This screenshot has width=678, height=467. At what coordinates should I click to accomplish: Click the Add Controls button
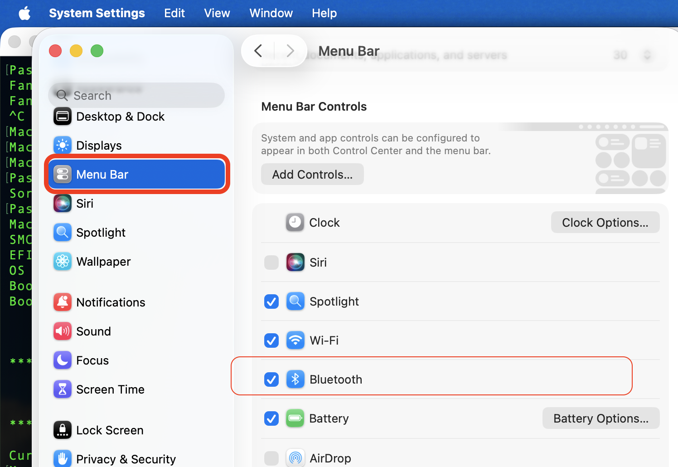312,175
